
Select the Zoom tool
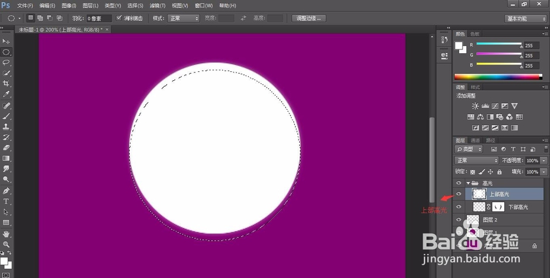click(x=6, y=244)
